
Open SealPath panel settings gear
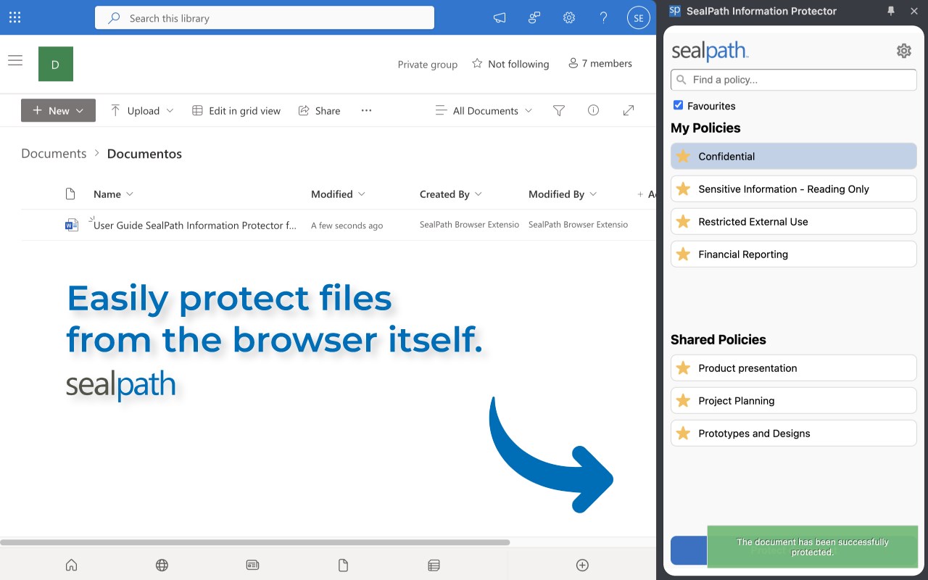point(903,51)
